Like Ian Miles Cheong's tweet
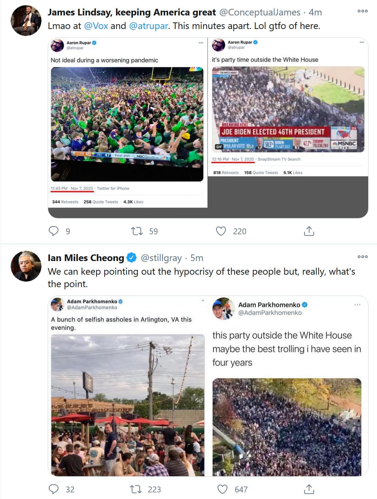The width and height of the screenshot is (377, 499). pos(222,489)
